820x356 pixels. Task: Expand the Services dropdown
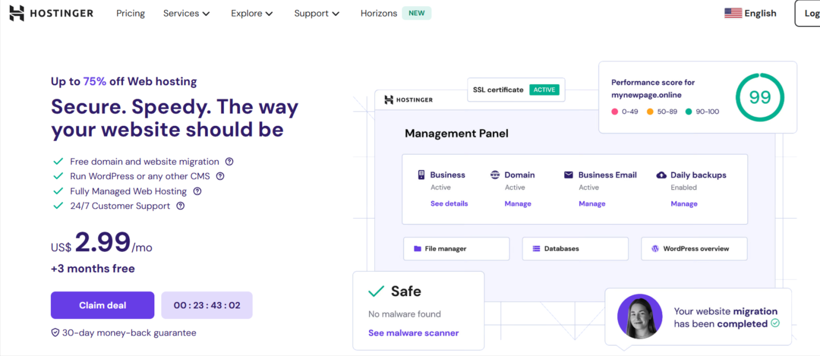pos(186,13)
